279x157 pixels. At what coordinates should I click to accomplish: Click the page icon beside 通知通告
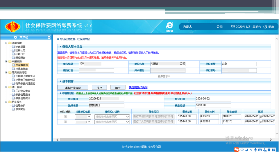[x=13, y=58]
